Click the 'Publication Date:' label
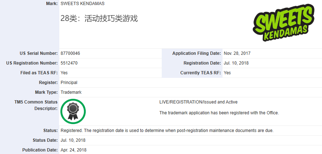This screenshot has width=322, height=154. [40, 150]
